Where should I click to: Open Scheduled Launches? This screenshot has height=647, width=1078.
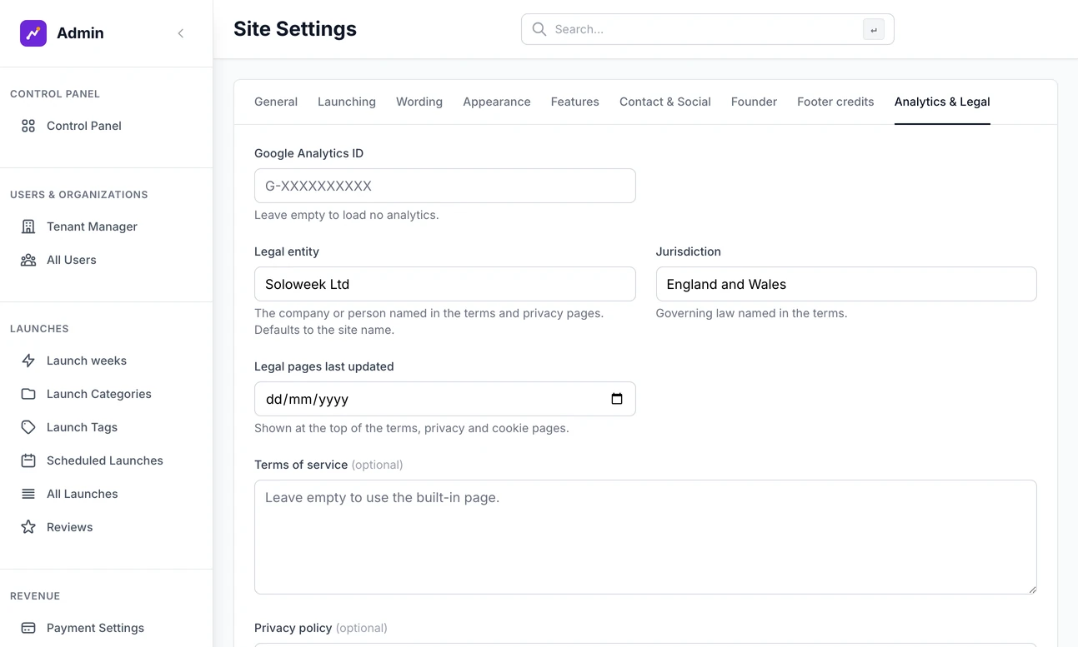pos(107,460)
